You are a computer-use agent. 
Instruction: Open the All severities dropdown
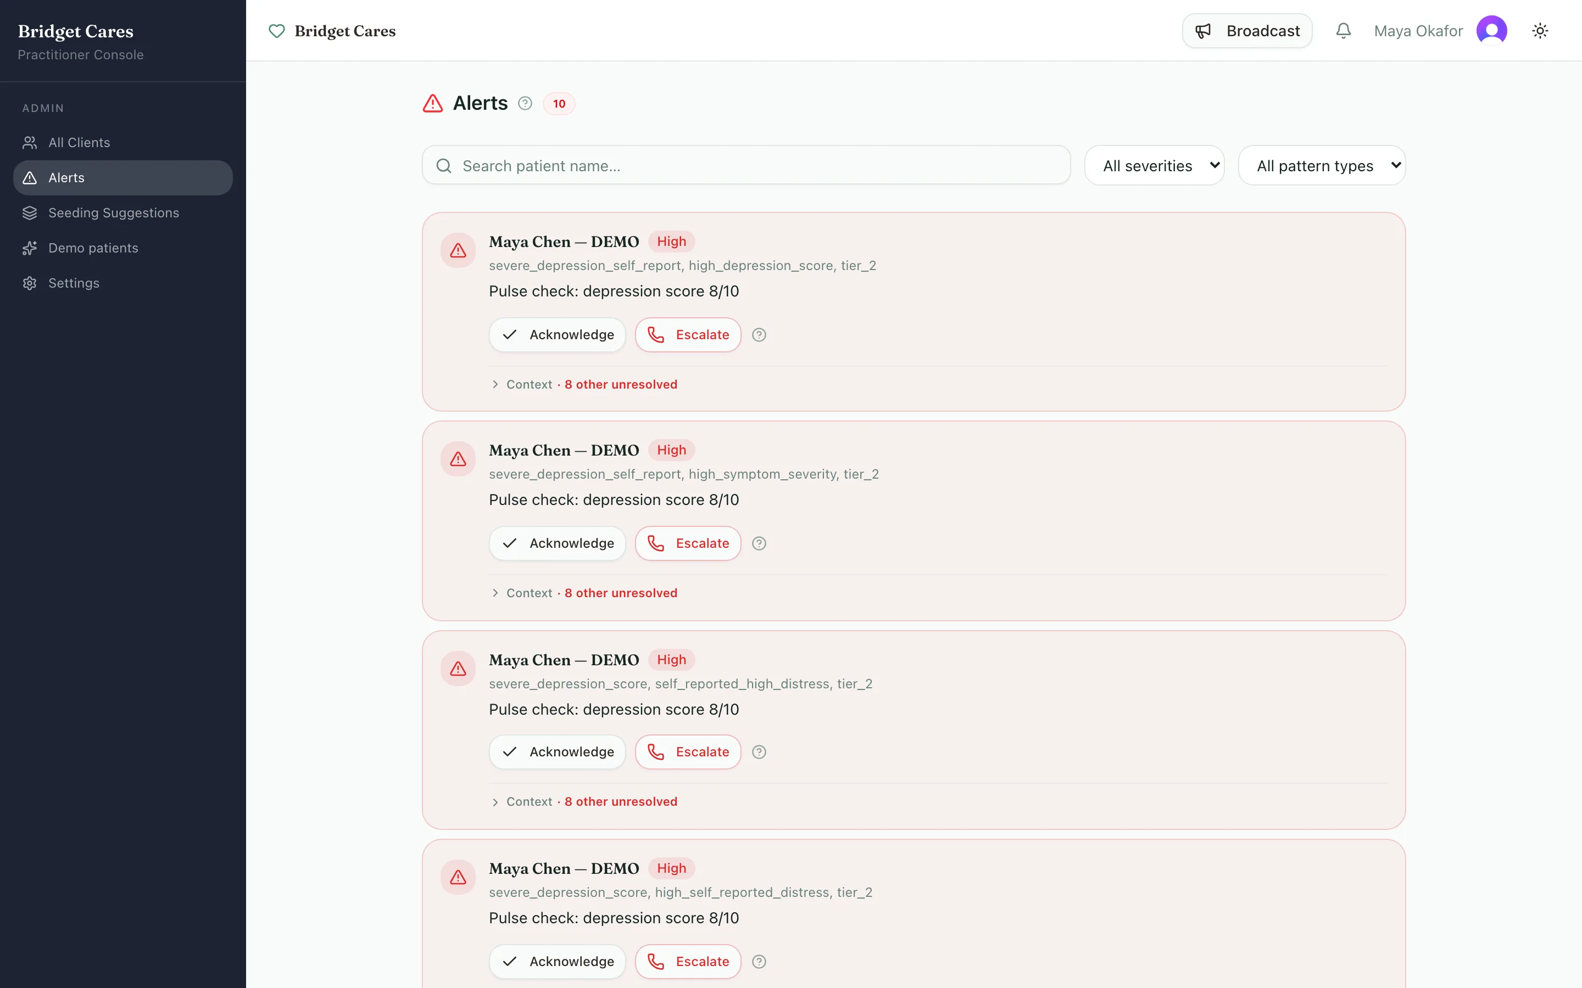[1154, 165]
